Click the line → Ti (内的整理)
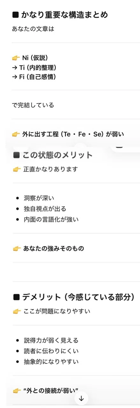This screenshot has height=408, width=140. click(34, 67)
